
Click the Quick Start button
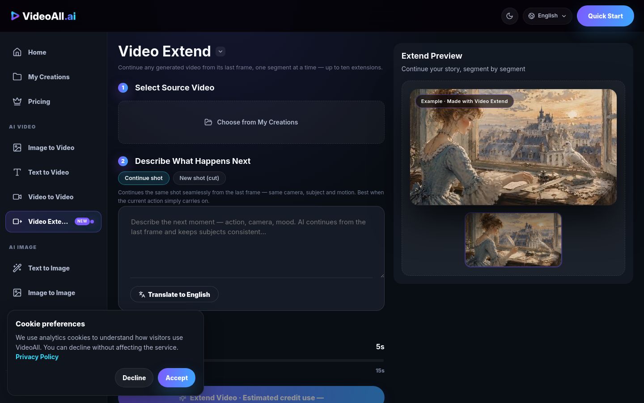605,16
